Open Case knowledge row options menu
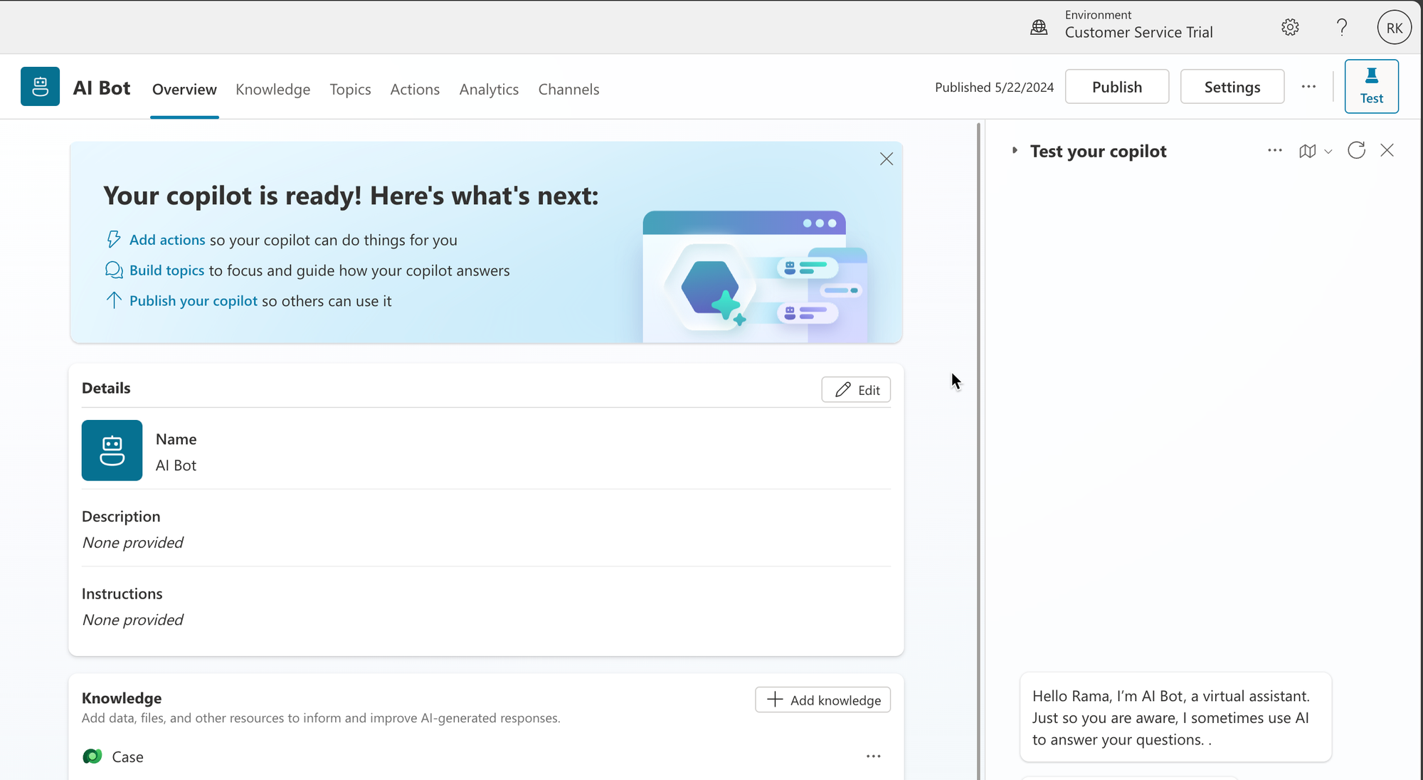 tap(873, 756)
